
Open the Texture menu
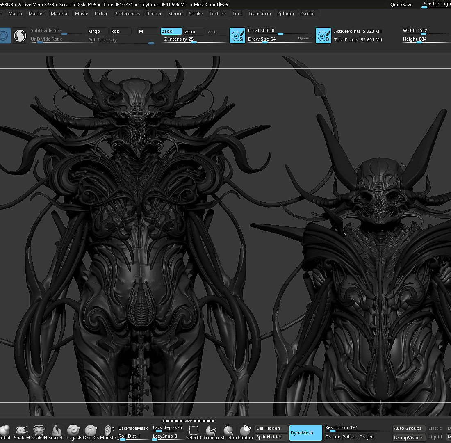click(217, 14)
